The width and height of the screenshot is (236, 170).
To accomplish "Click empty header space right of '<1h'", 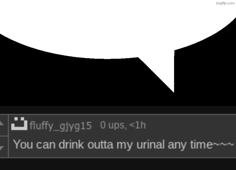I will (191, 125).
